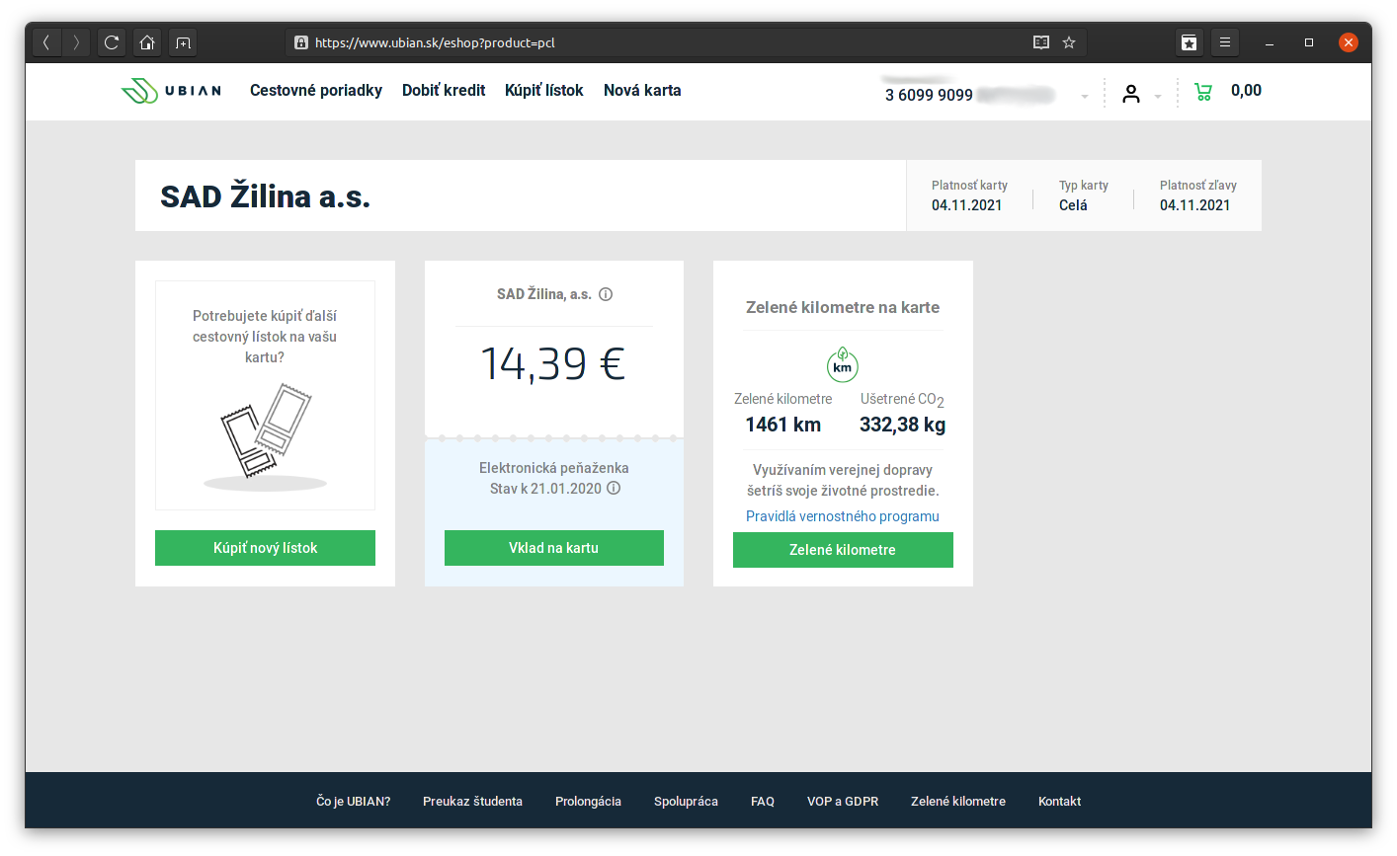This screenshot has width=1397, height=856.
Task: Maximize the browser window
Action: pos(1309,42)
